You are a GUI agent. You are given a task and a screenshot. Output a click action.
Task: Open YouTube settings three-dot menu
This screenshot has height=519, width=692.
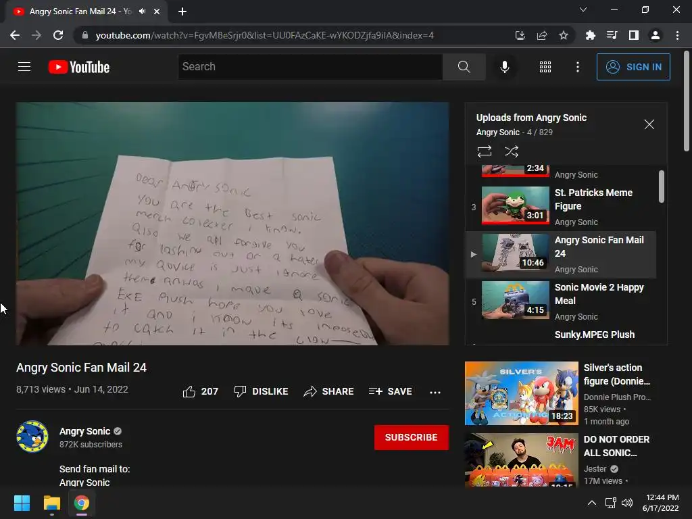click(578, 67)
